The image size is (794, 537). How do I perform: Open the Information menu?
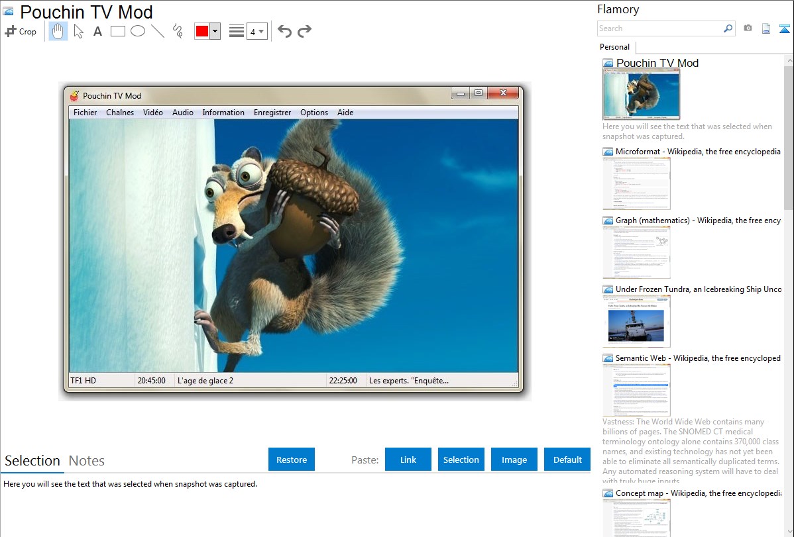click(x=223, y=113)
